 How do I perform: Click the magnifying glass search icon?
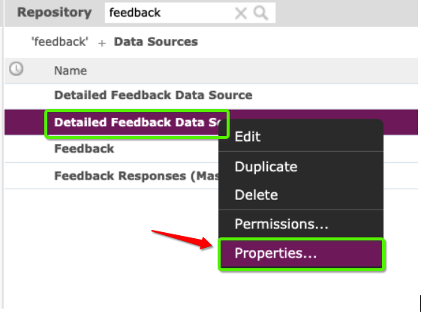point(261,14)
